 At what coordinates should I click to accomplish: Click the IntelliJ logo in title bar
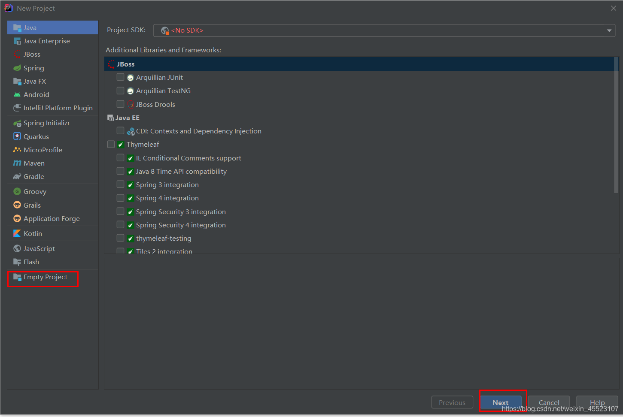pyautogui.click(x=9, y=8)
